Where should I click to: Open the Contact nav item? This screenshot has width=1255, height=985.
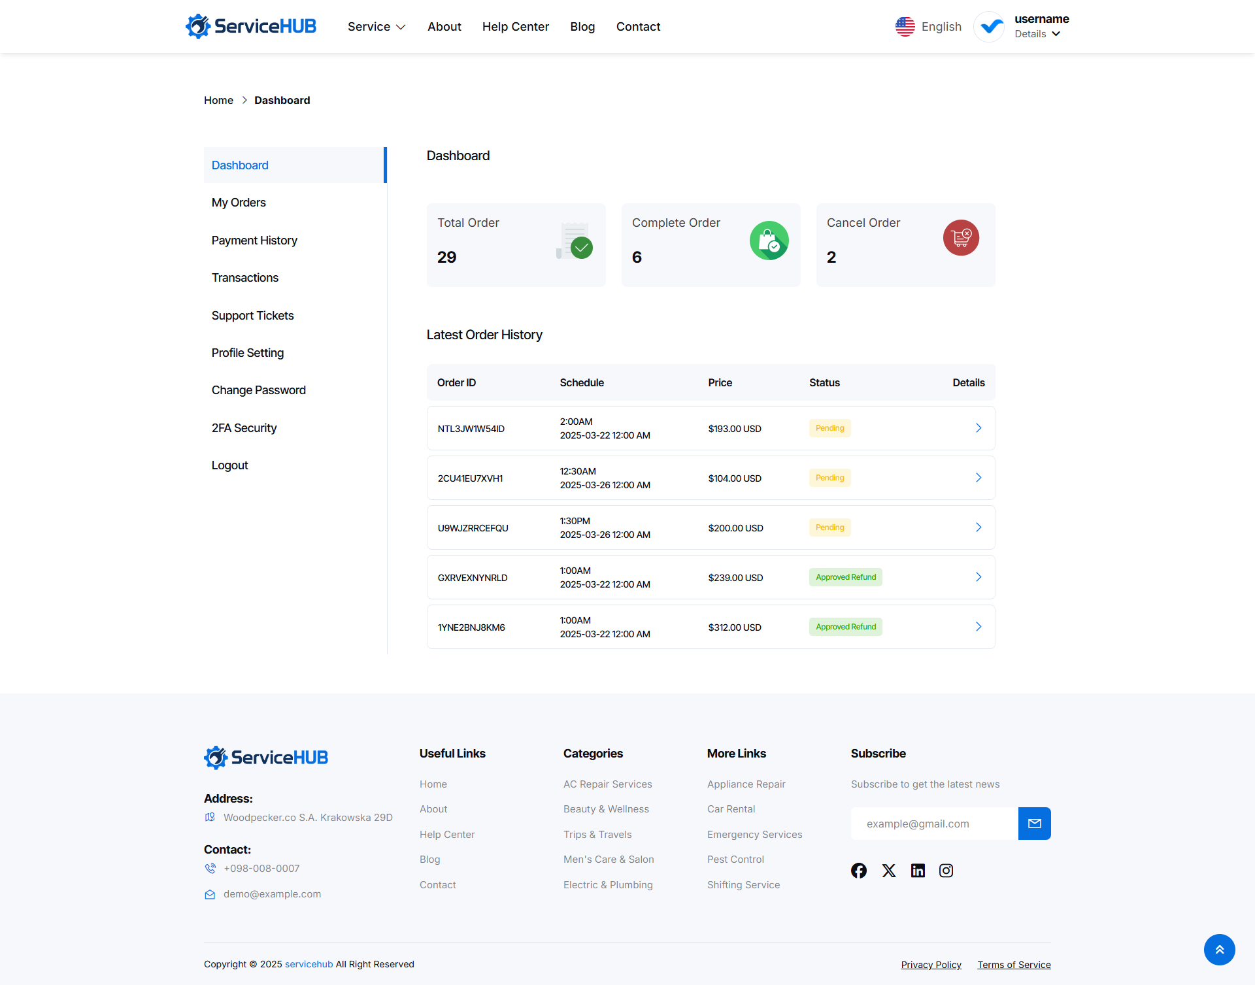coord(639,27)
